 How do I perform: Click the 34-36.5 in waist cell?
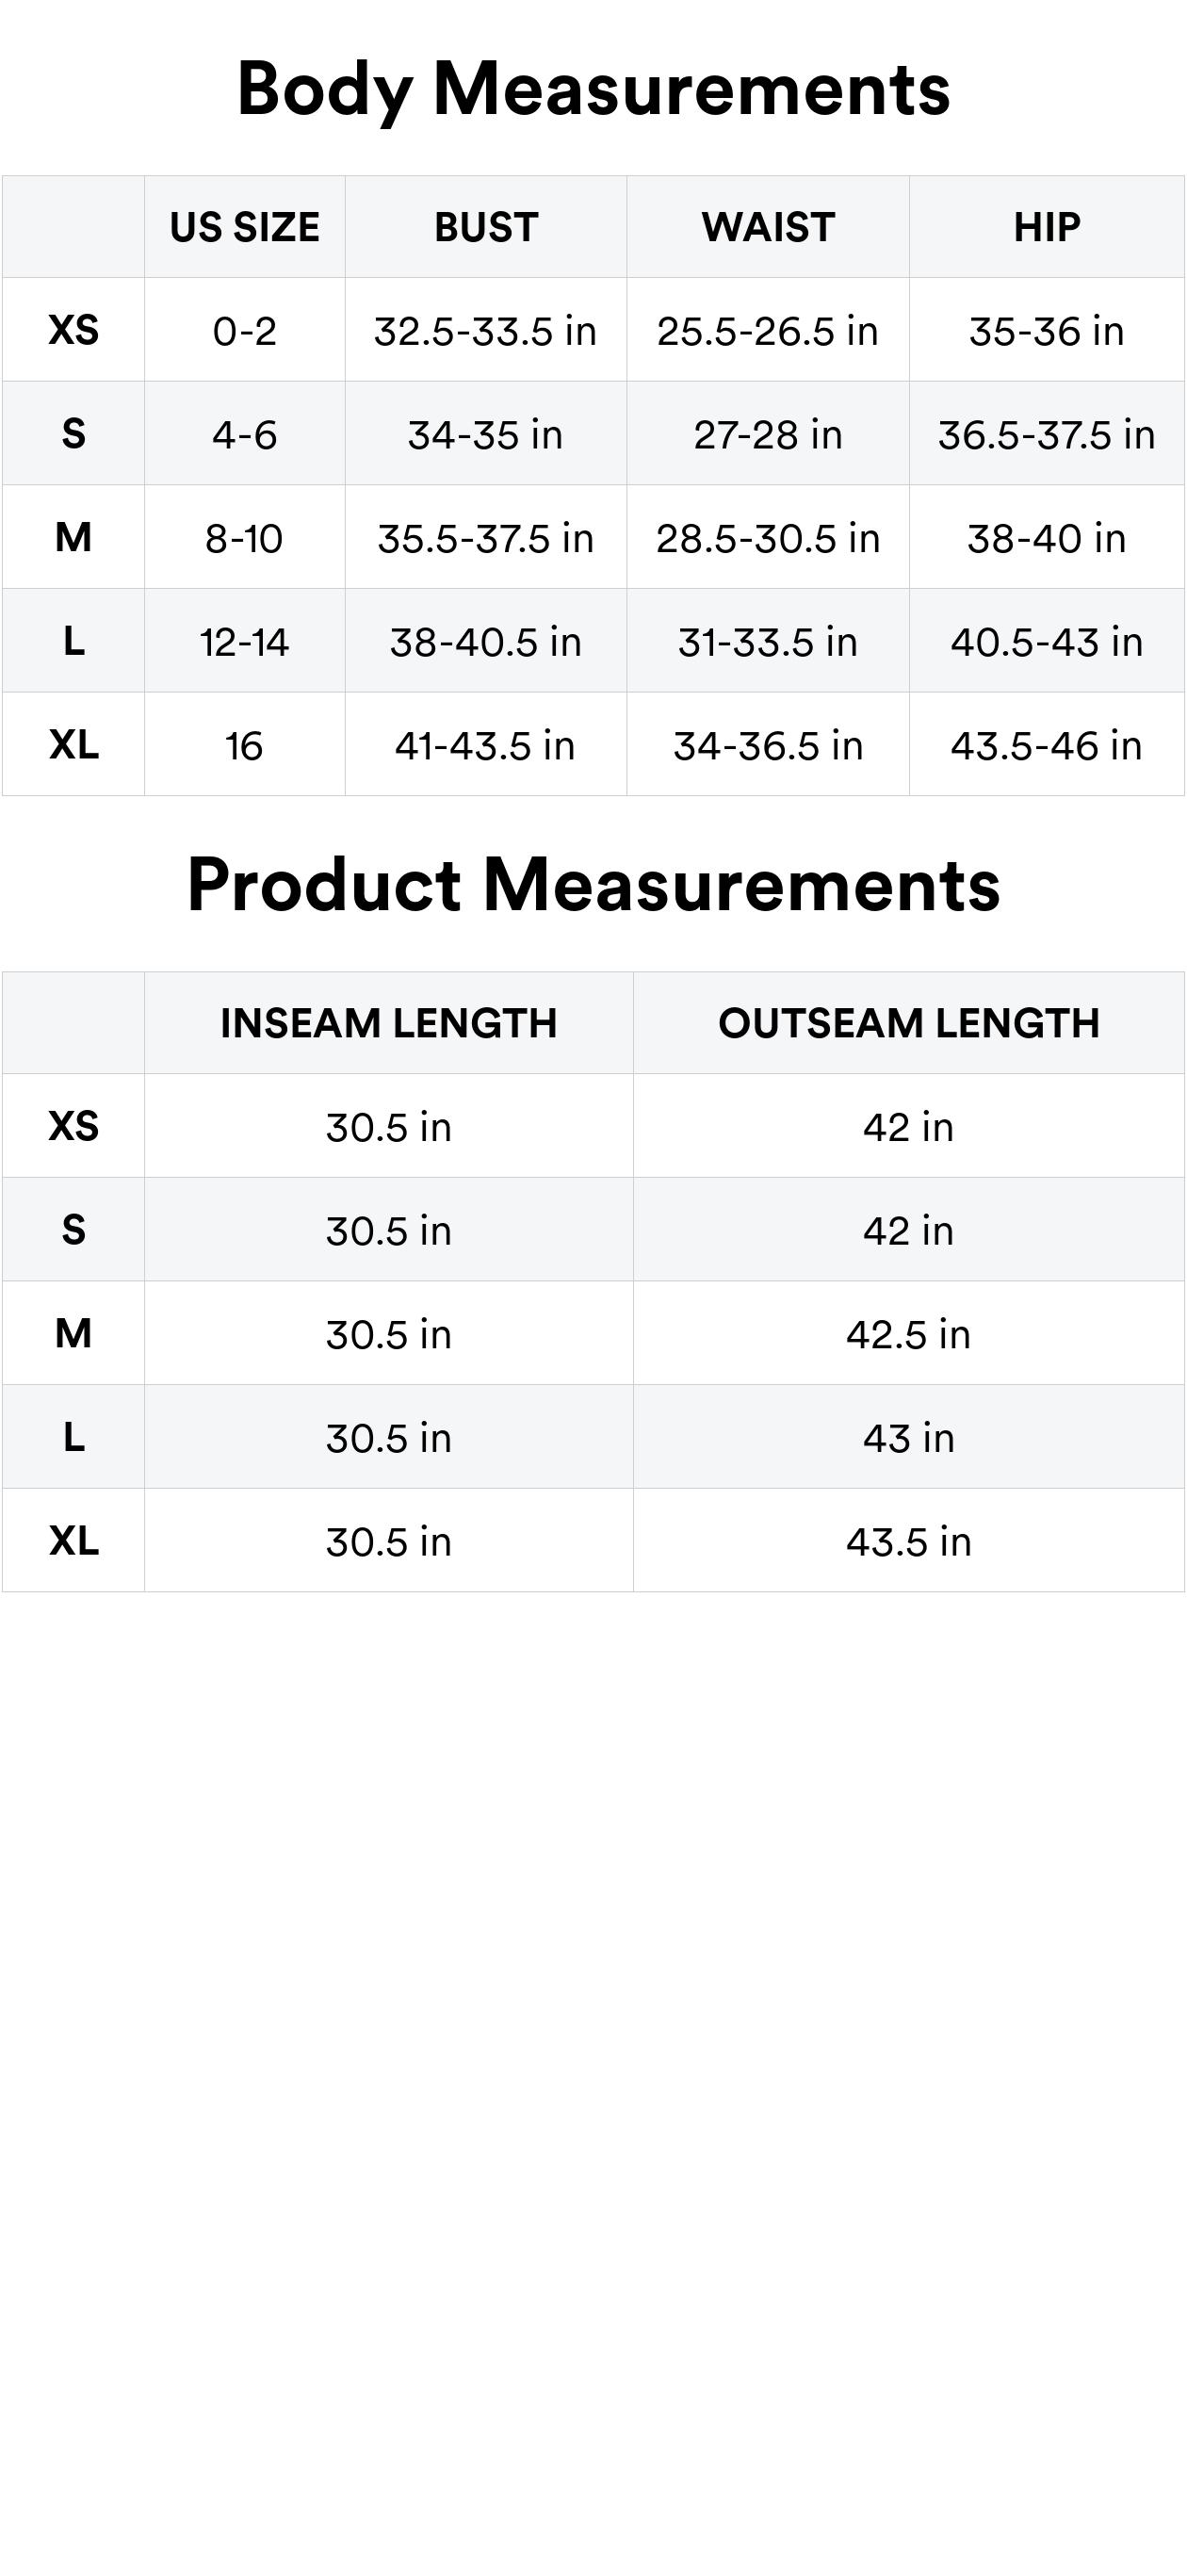[x=768, y=746]
